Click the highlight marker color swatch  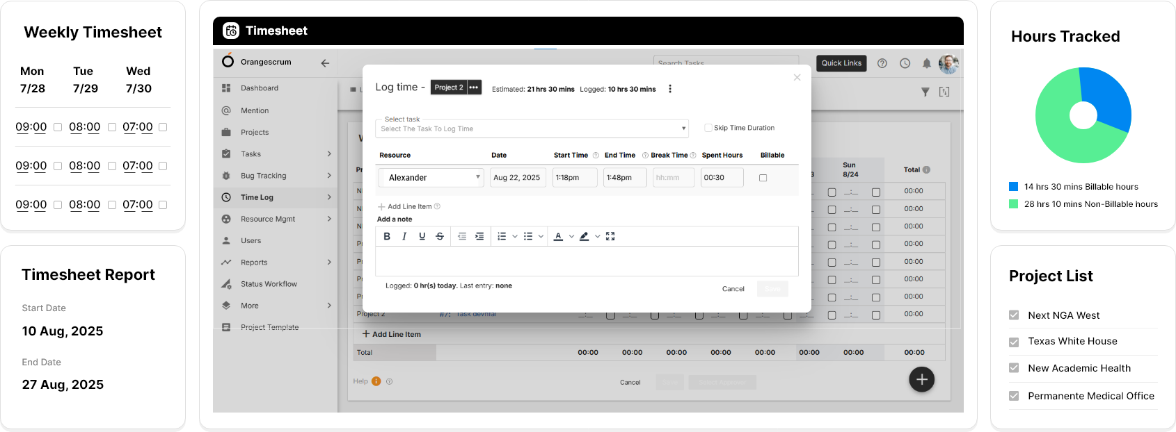click(585, 236)
